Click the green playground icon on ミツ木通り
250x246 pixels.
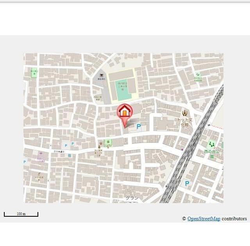[108, 142]
